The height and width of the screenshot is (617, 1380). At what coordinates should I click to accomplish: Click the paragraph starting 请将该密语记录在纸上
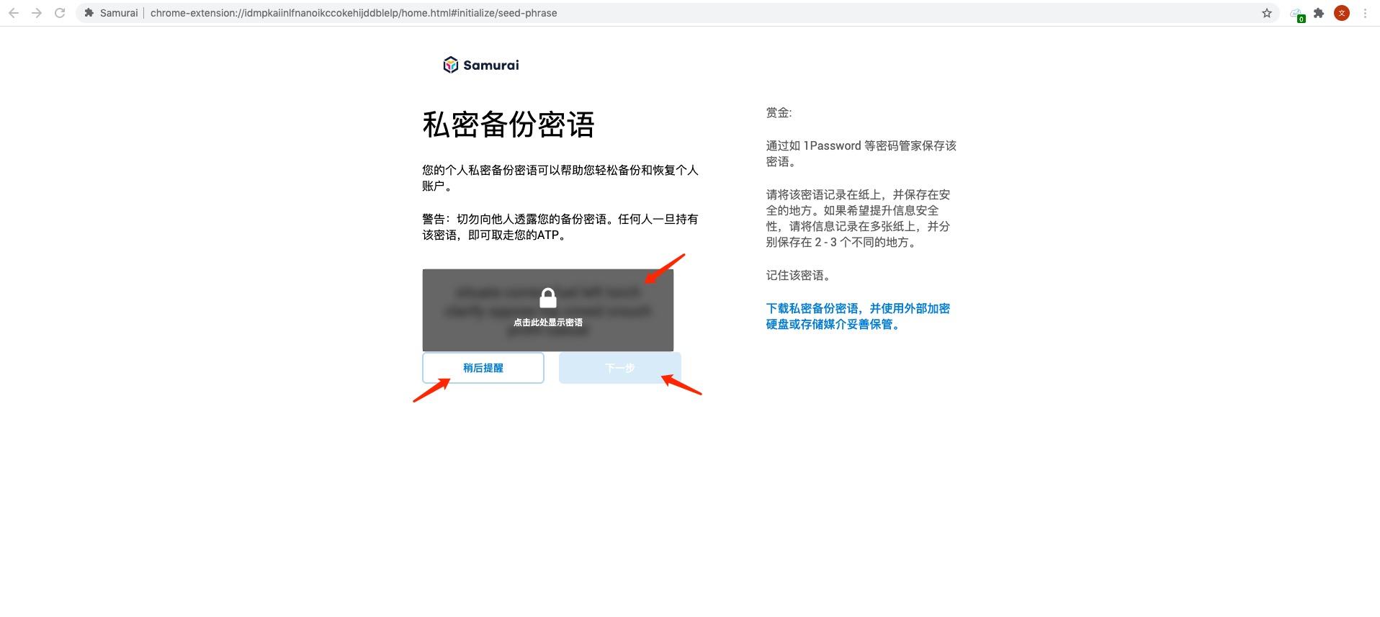pyautogui.click(x=858, y=218)
